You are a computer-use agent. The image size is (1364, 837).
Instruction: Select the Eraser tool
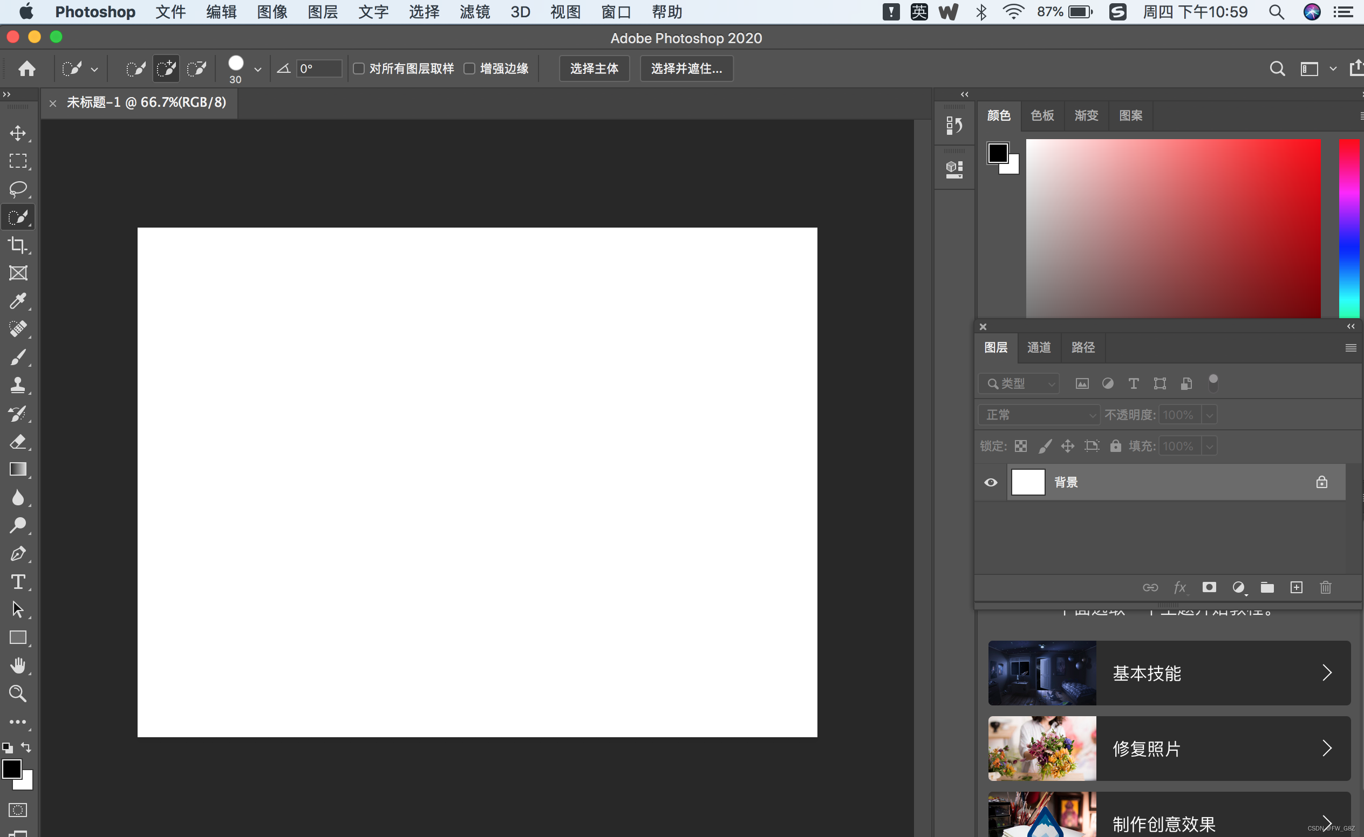coord(18,441)
